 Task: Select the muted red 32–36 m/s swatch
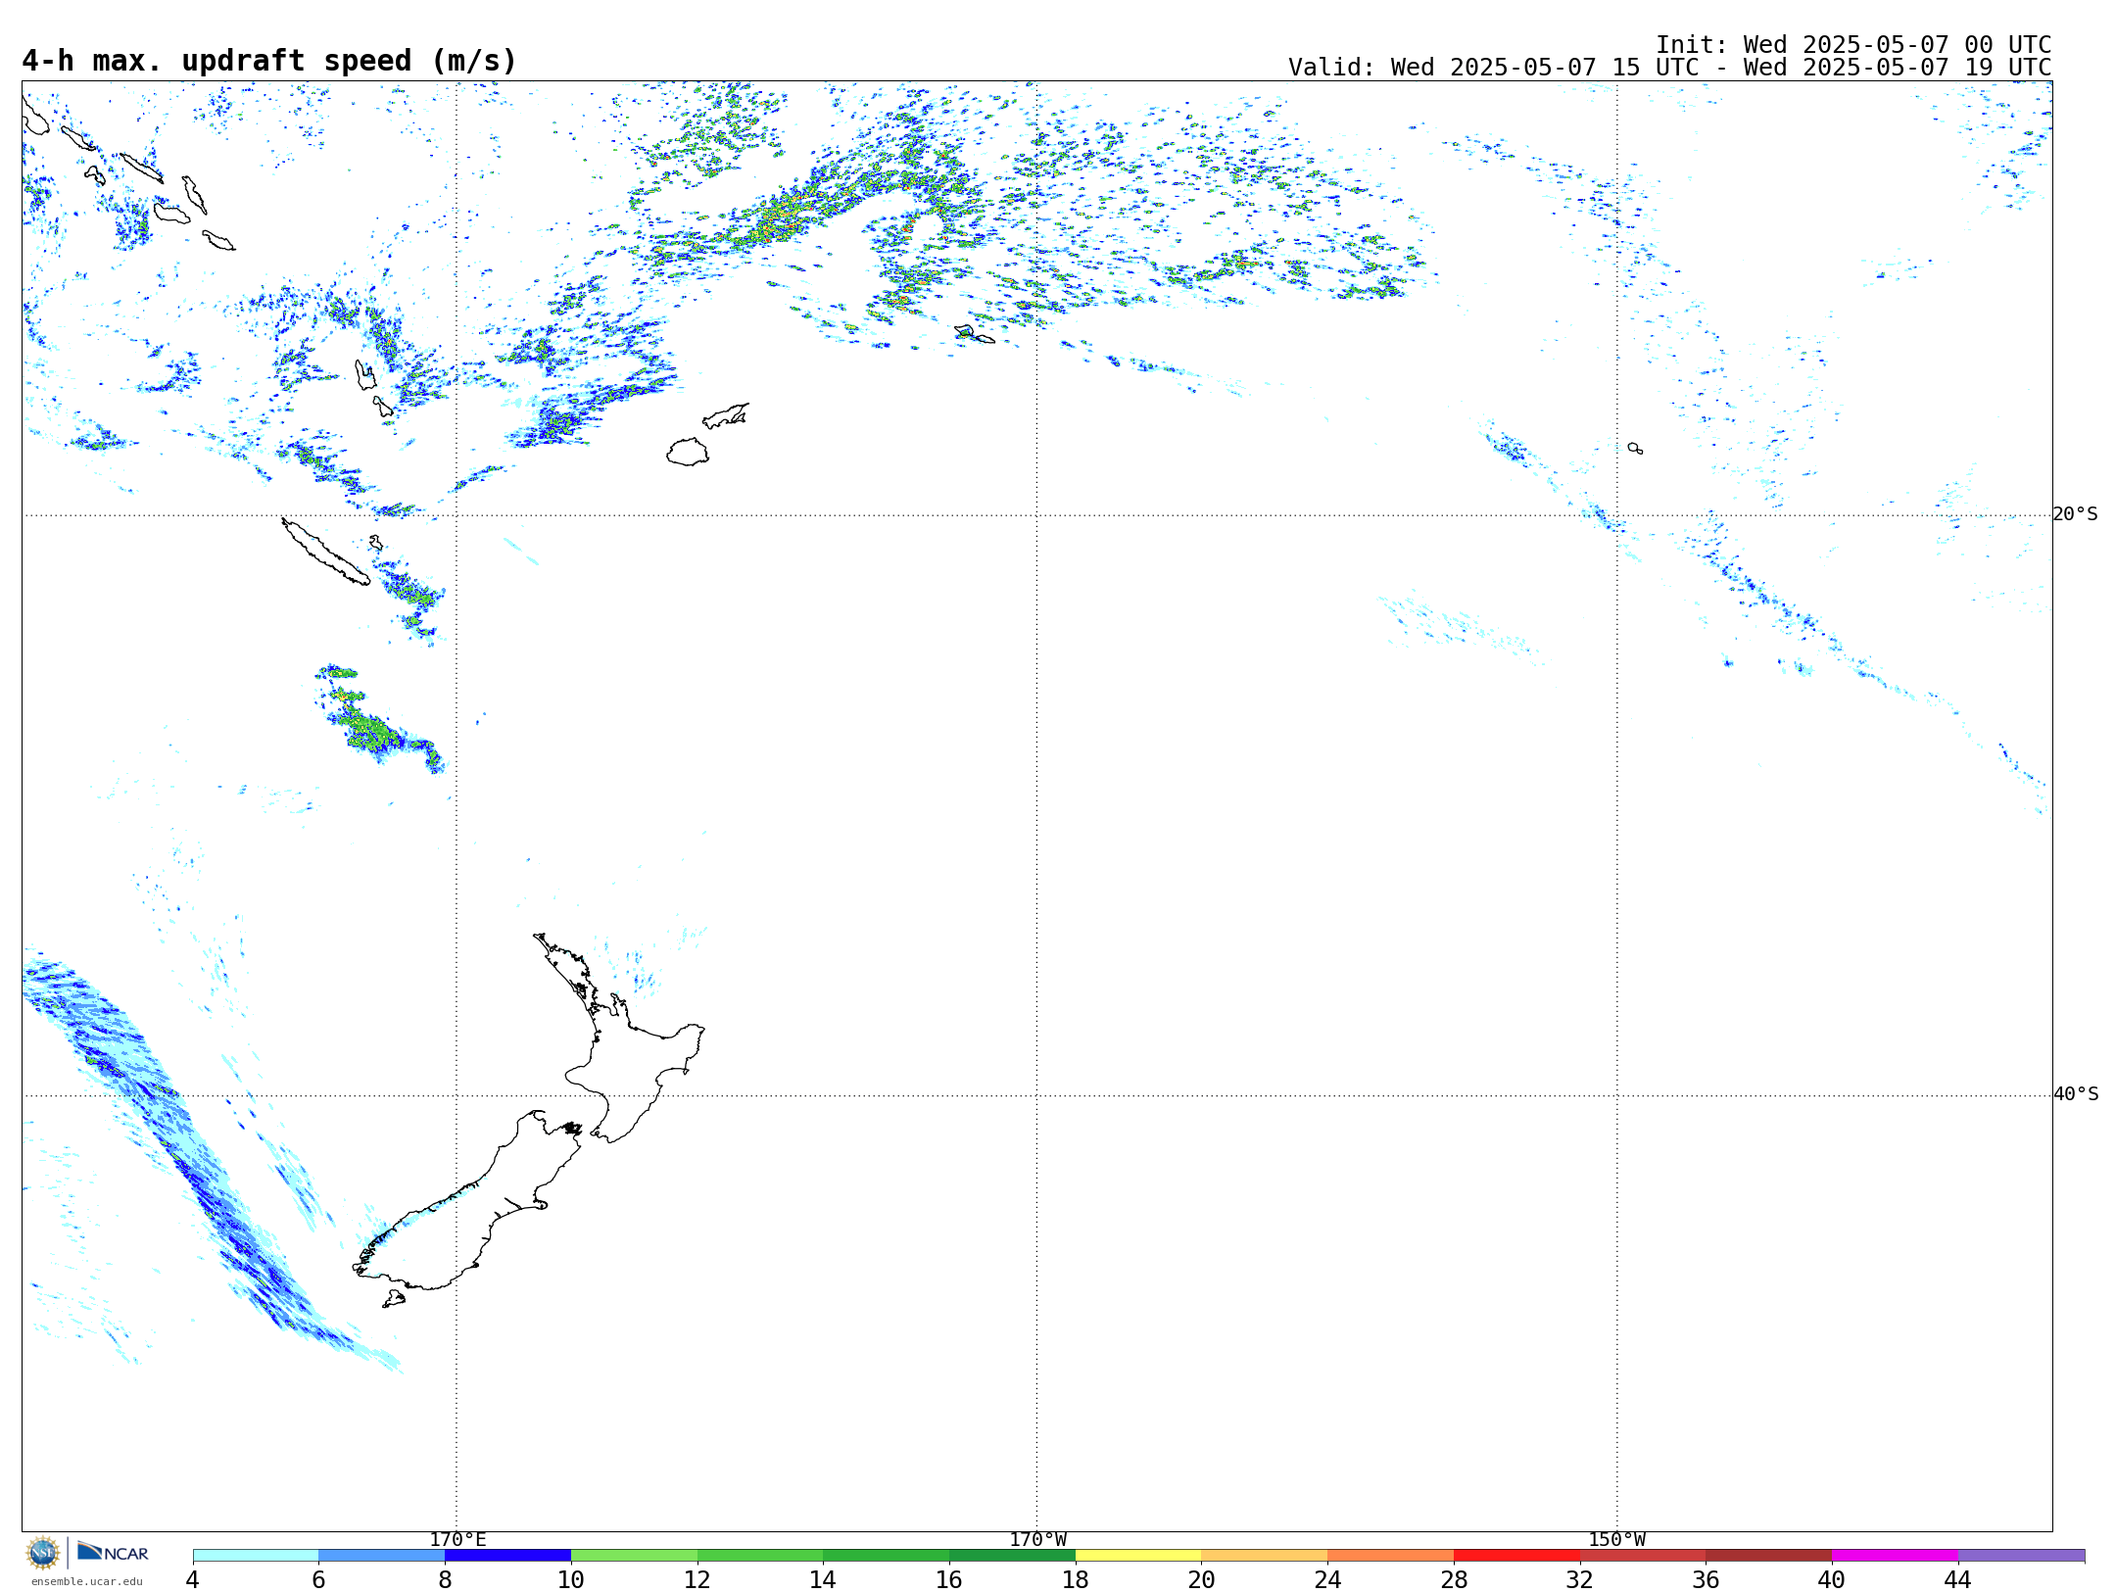pyautogui.click(x=1643, y=1556)
